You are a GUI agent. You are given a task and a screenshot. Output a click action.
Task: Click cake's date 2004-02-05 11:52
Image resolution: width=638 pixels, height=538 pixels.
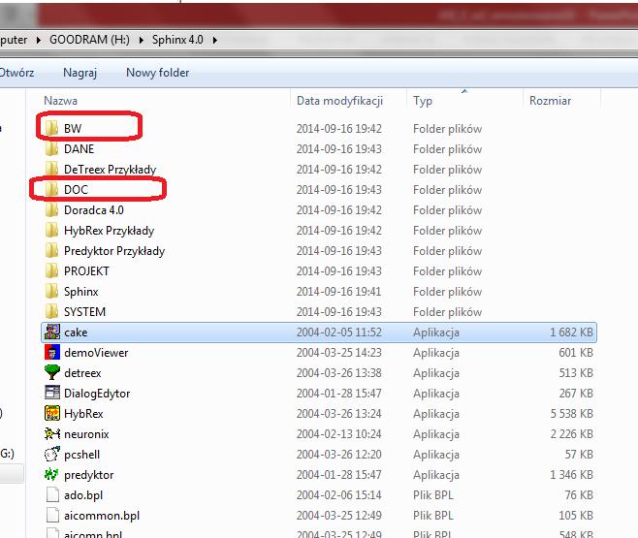point(339,332)
